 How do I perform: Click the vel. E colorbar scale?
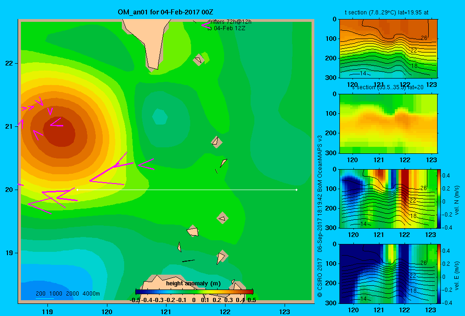coord(439,274)
